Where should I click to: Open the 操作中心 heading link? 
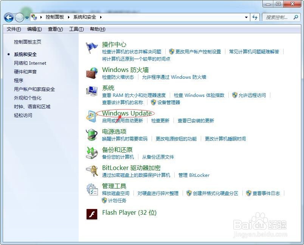[114, 44]
